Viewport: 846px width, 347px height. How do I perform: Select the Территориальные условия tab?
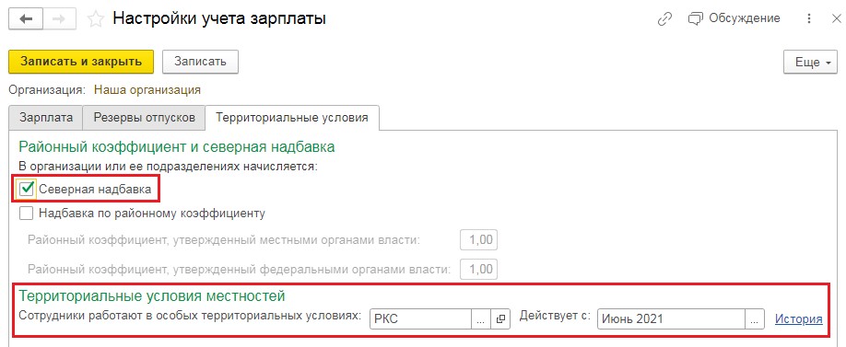point(292,118)
